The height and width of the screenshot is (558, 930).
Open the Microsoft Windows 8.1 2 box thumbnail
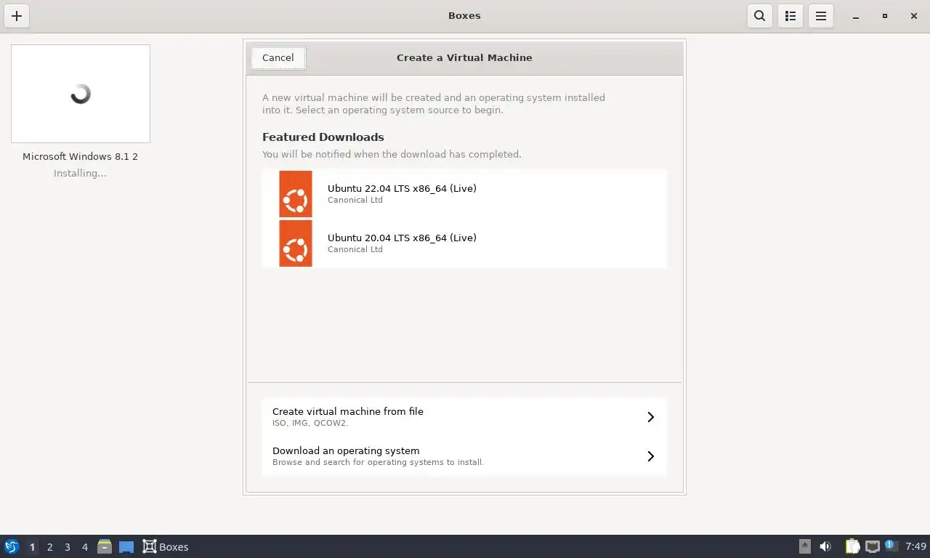pos(81,94)
